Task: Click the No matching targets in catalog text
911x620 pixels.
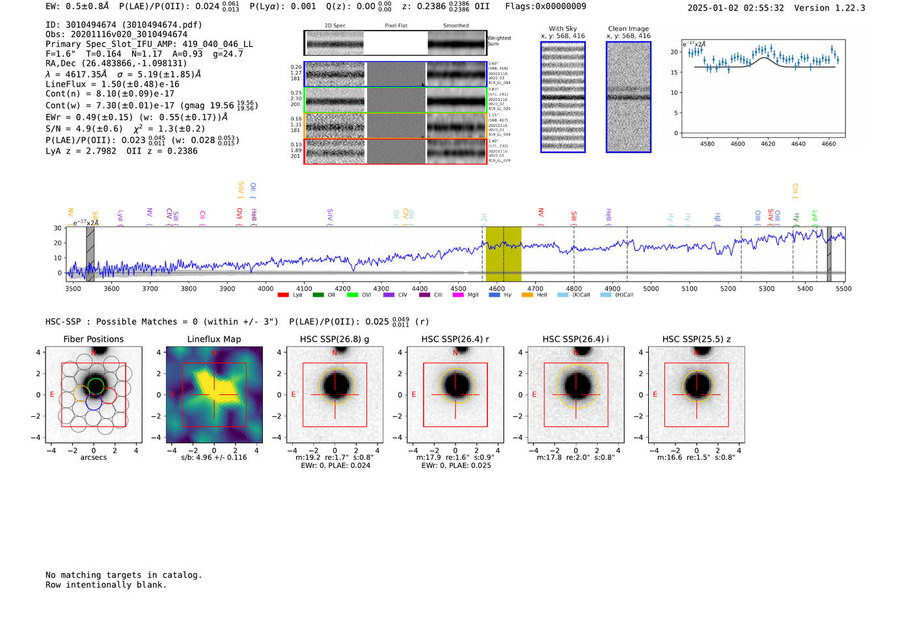Action: (x=124, y=575)
